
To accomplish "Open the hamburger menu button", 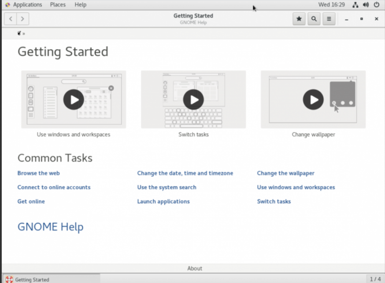I will point(329,19).
